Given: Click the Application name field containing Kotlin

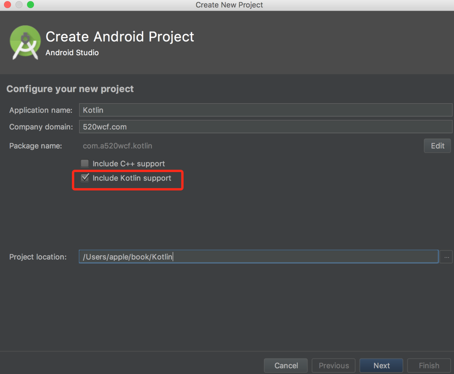Looking at the screenshot, I should click(265, 110).
